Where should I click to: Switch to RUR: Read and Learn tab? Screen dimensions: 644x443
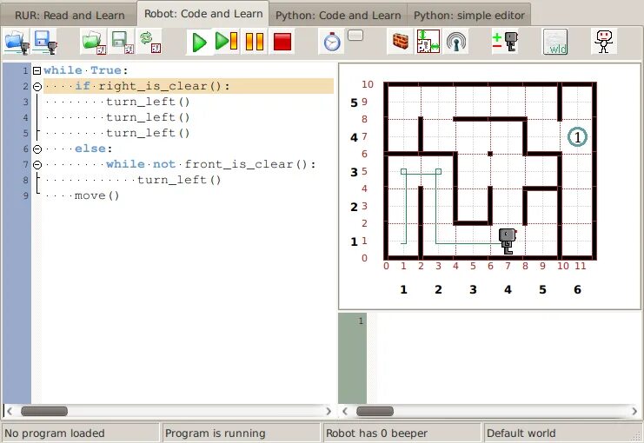pyautogui.click(x=70, y=15)
